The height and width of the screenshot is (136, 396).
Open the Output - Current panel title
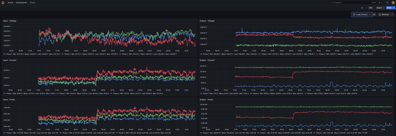[207, 60]
